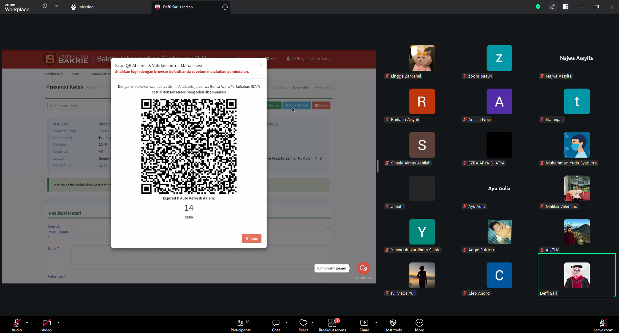Open the red chat message bubble icon
The height and width of the screenshot is (333, 619).
pyautogui.click(x=363, y=268)
